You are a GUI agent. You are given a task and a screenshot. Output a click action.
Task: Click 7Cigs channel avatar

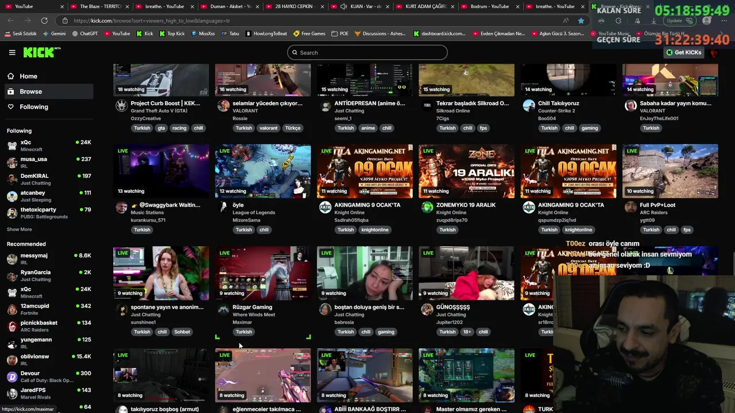[427, 106]
